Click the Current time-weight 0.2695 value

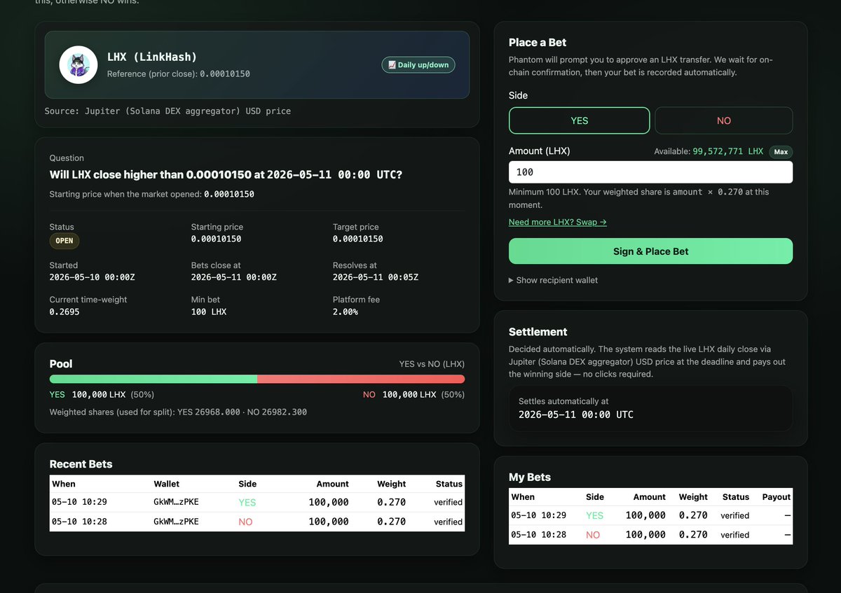coord(64,312)
